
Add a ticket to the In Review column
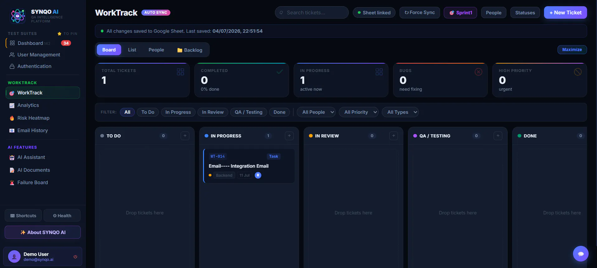[x=394, y=136]
